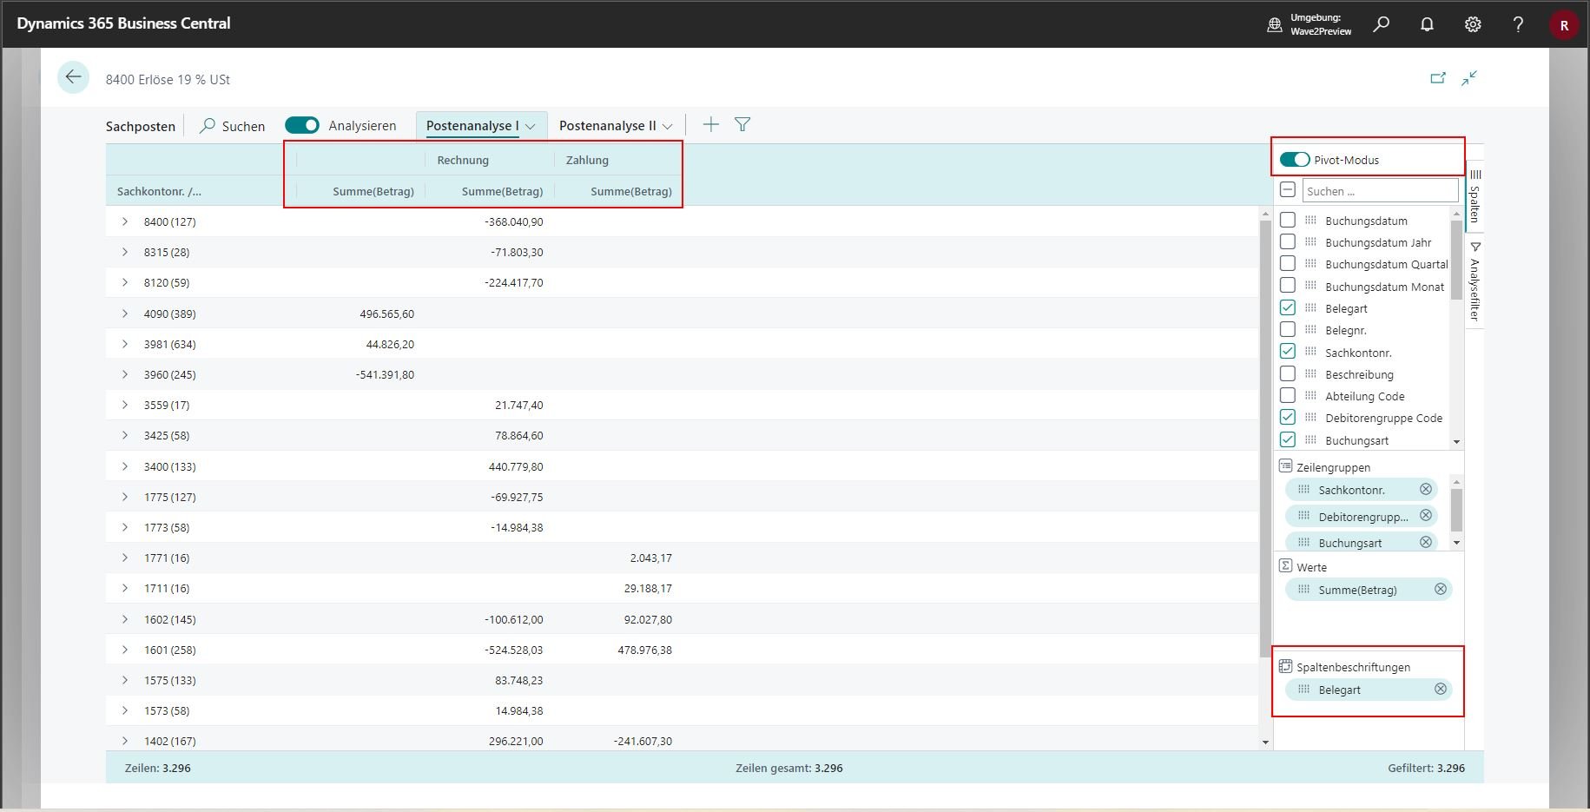Click the back arrow button
Image resolution: width=1590 pixels, height=812 pixels.
[x=74, y=77]
